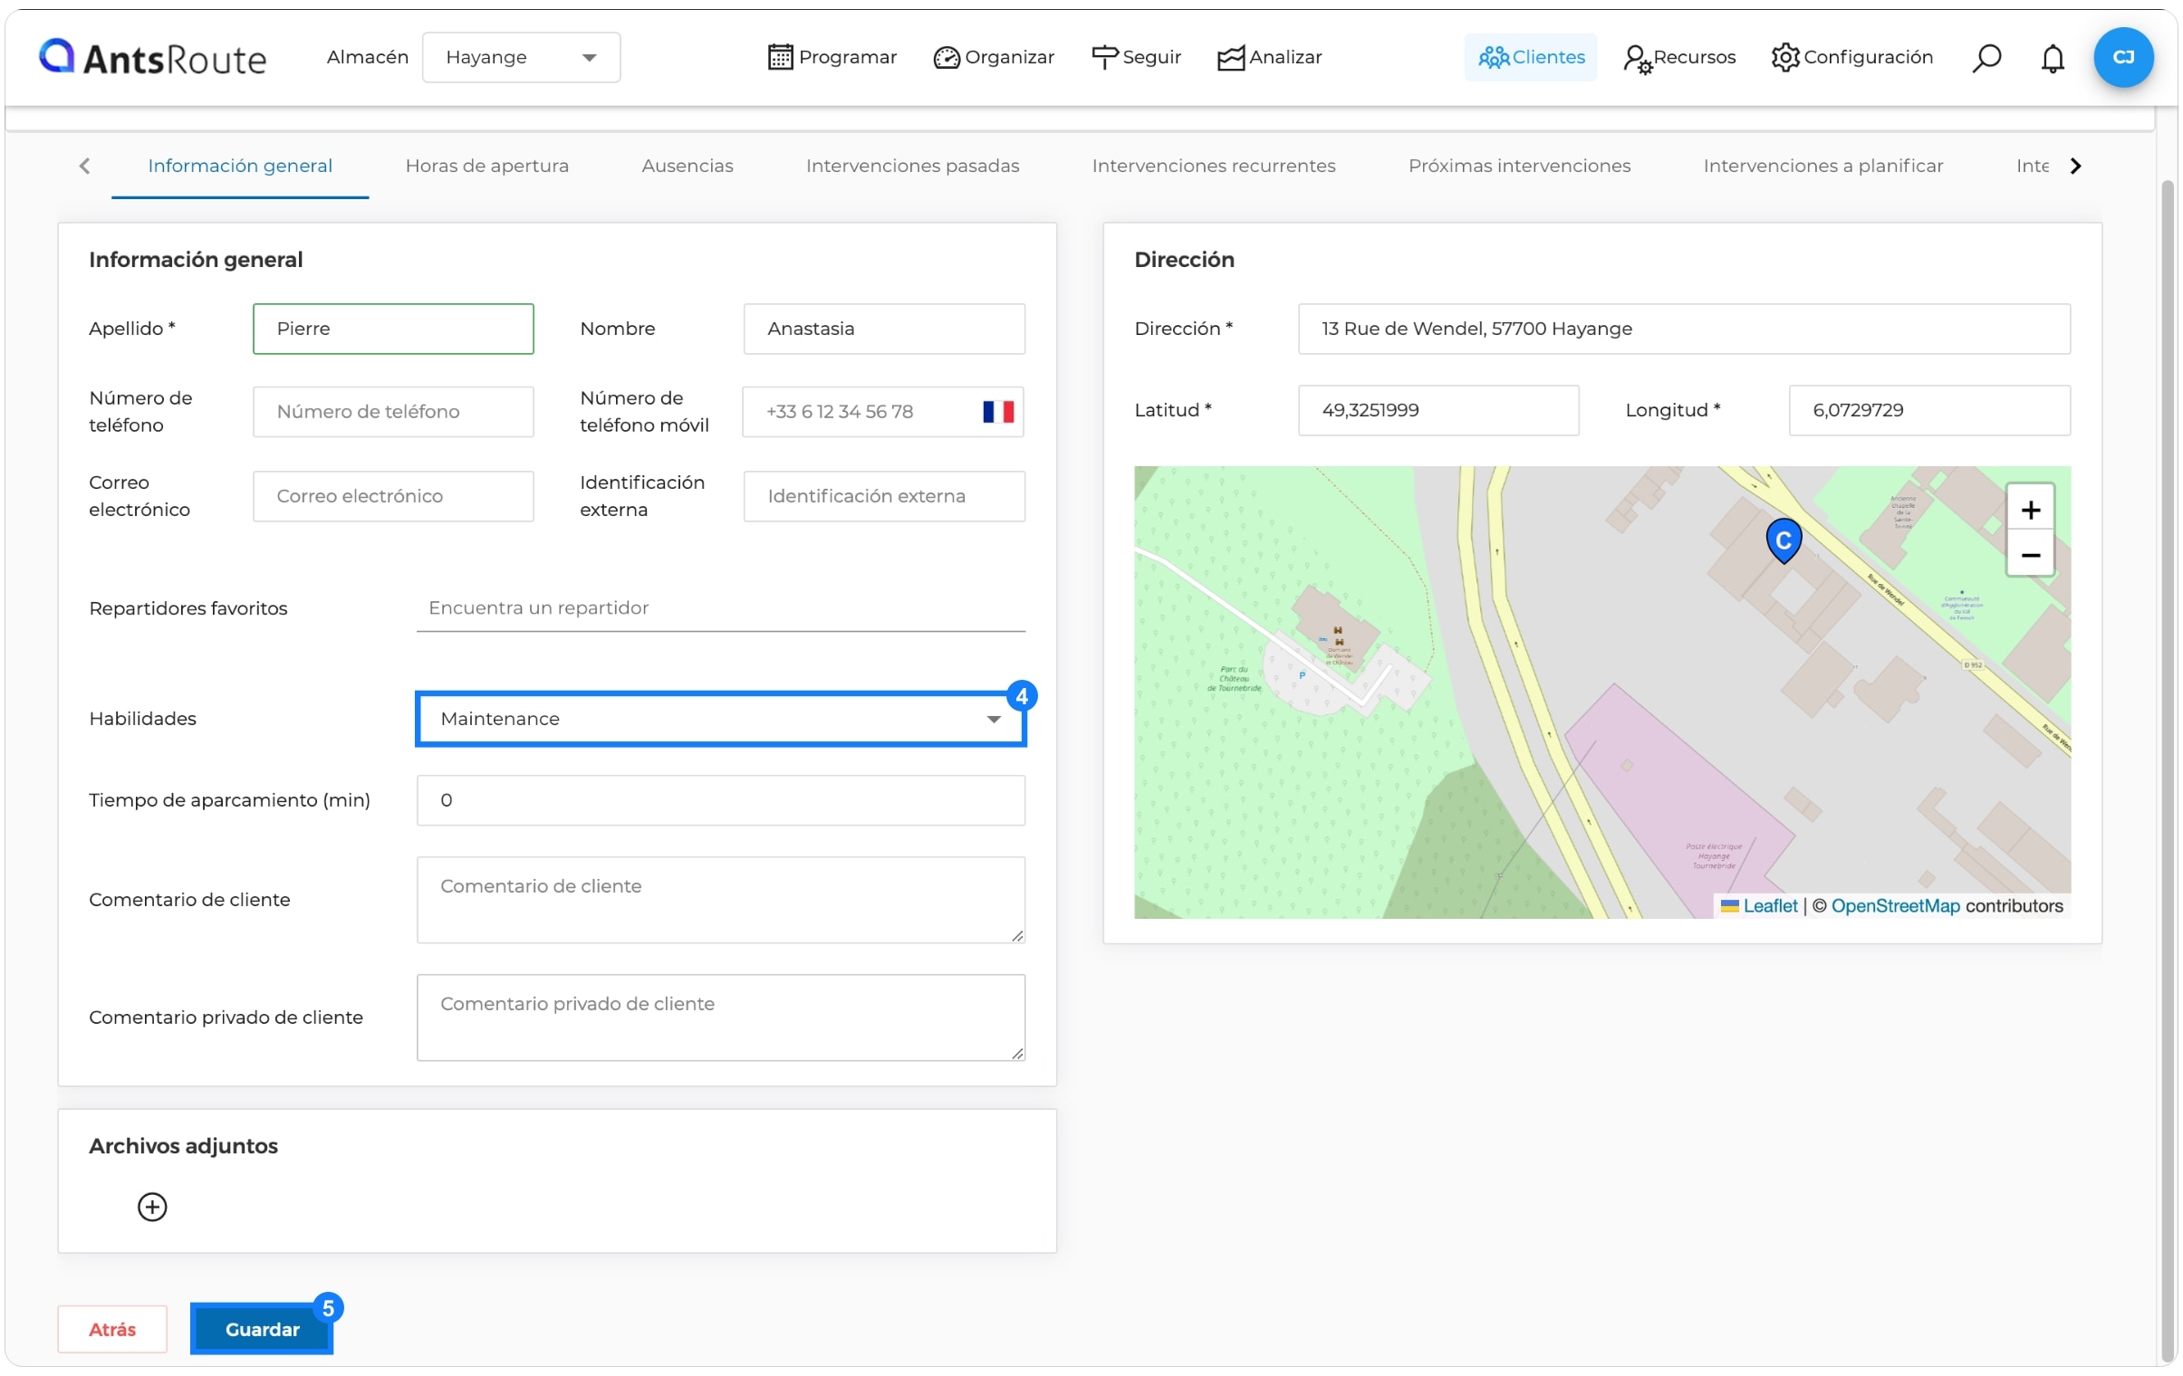Screen dimensions: 2183x1376
Task: Switch to the Información general tab
Action: pyautogui.click(x=240, y=166)
